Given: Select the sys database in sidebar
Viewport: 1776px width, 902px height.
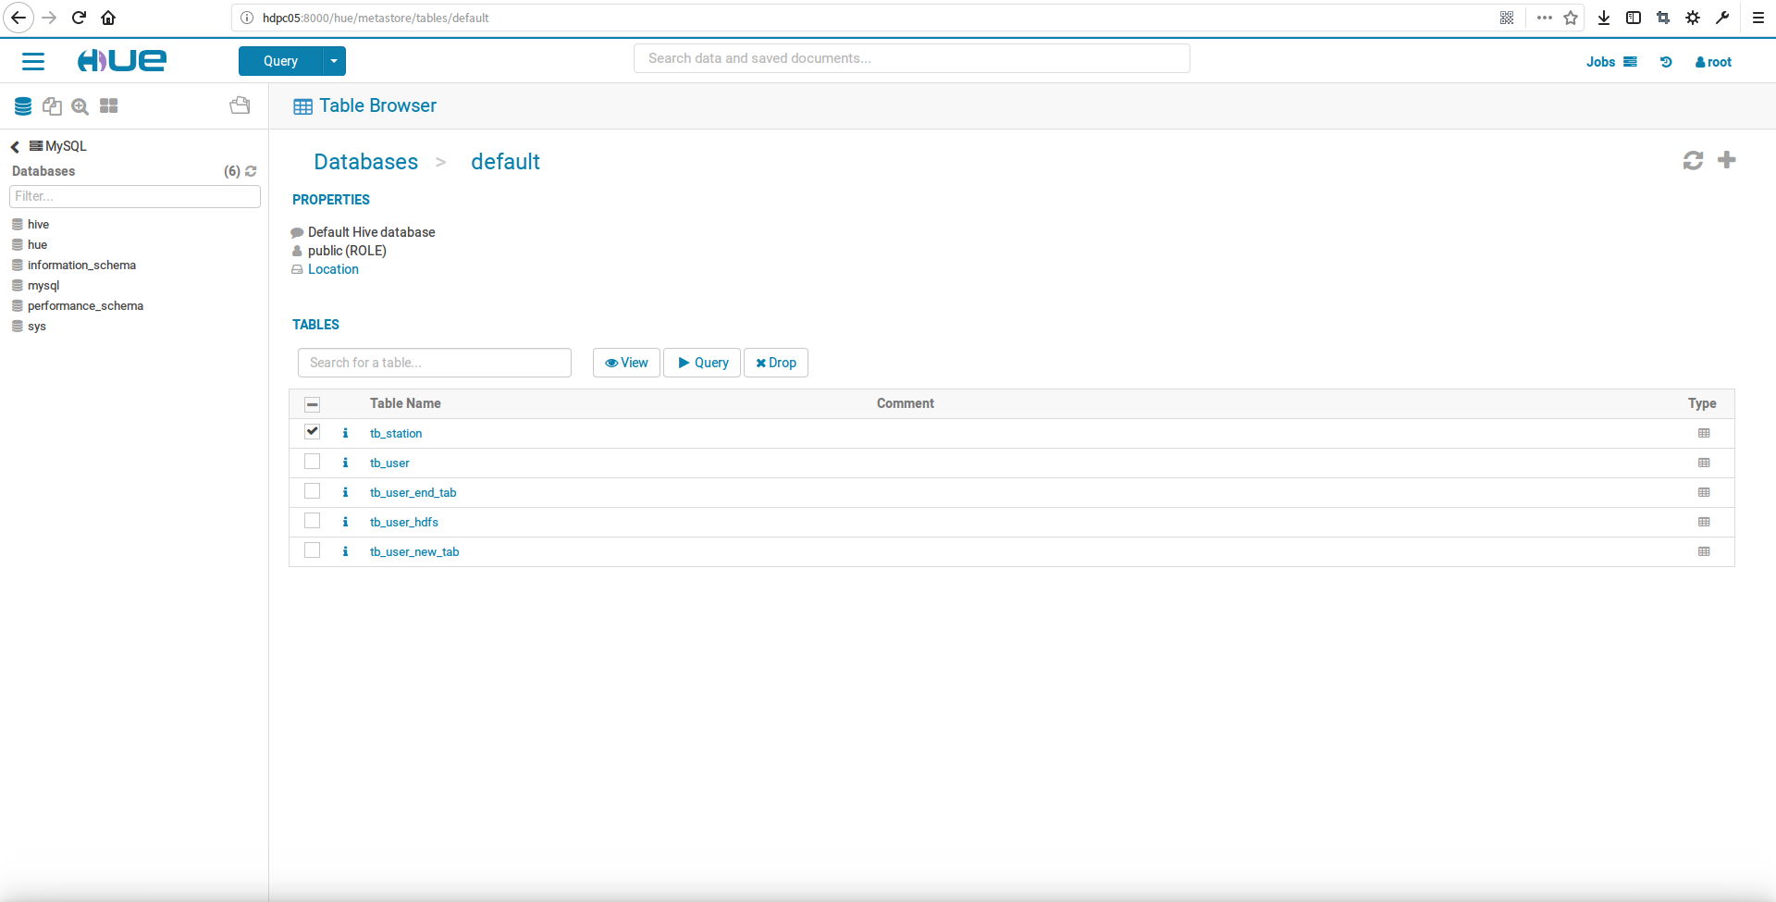Looking at the screenshot, I should click(36, 327).
